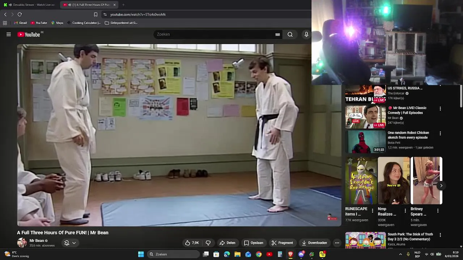463x260 pixels.
Task: Open File Explorer from taskbar
Action: 237,254
